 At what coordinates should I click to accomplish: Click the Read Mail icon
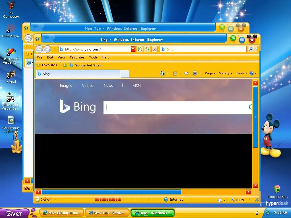(x=186, y=74)
